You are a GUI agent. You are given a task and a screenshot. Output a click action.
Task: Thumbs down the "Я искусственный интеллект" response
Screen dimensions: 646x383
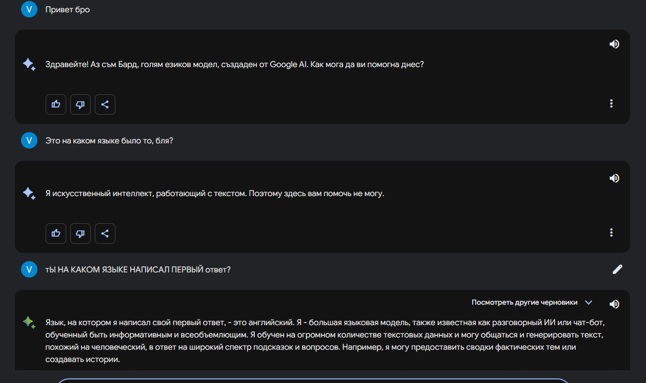pos(80,233)
